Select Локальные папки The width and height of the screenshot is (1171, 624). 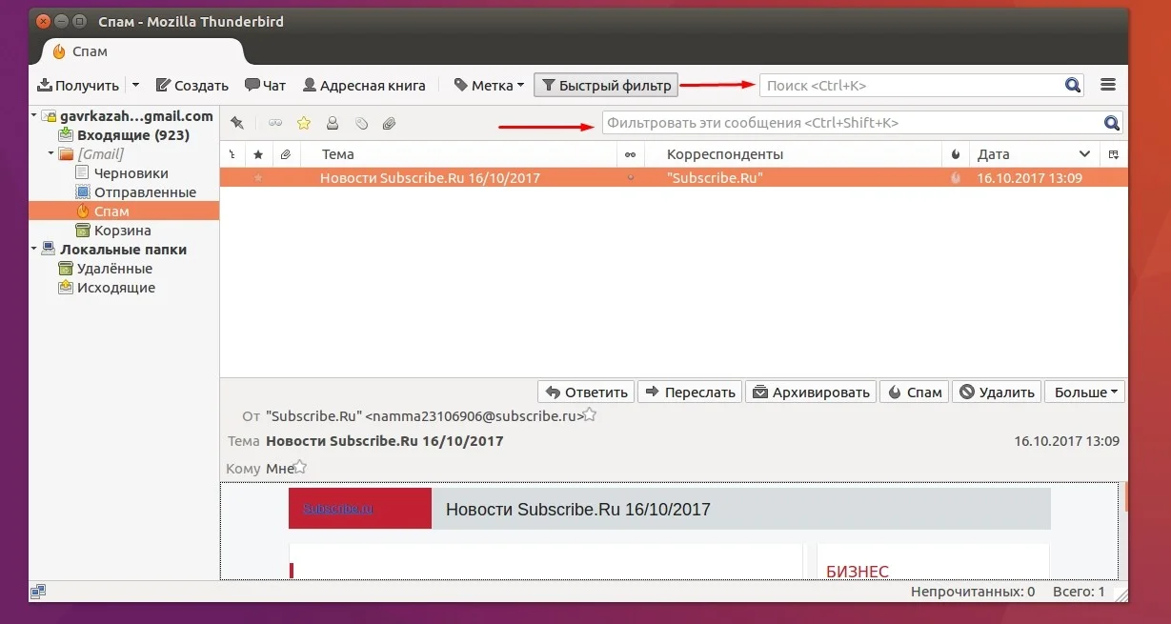click(113, 250)
